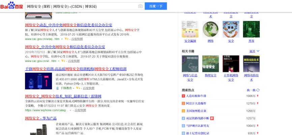Refresh hot searches with 换一换

253,90
